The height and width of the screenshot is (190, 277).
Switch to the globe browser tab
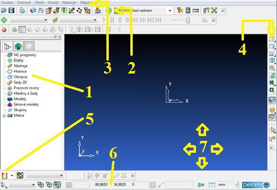pyautogui.click(x=18, y=46)
